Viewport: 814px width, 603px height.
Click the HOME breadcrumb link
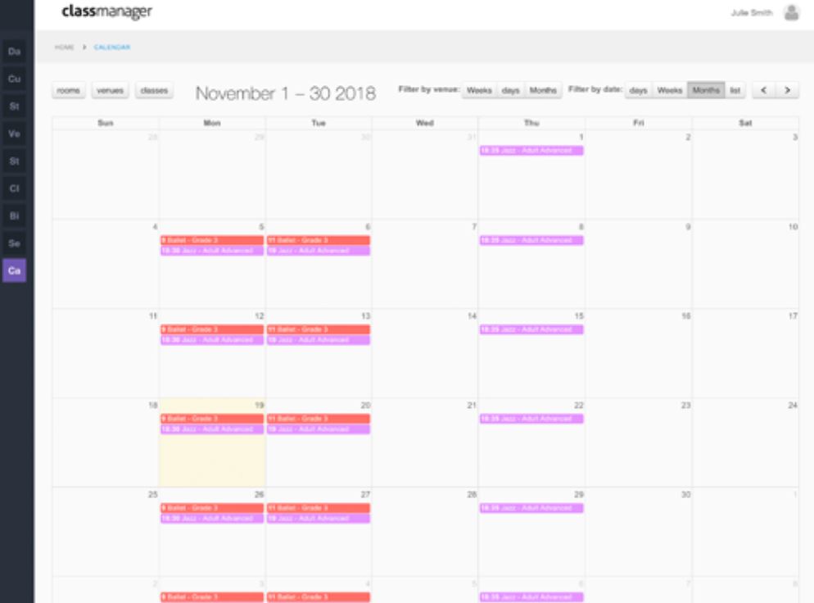[64, 48]
